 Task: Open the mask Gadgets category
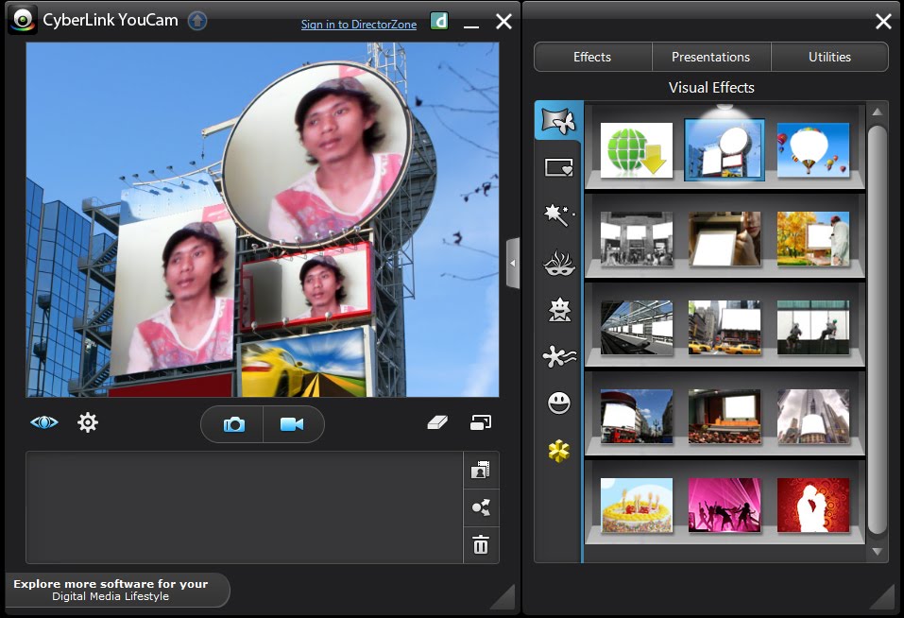pyautogui.click(x=559, y=263)
